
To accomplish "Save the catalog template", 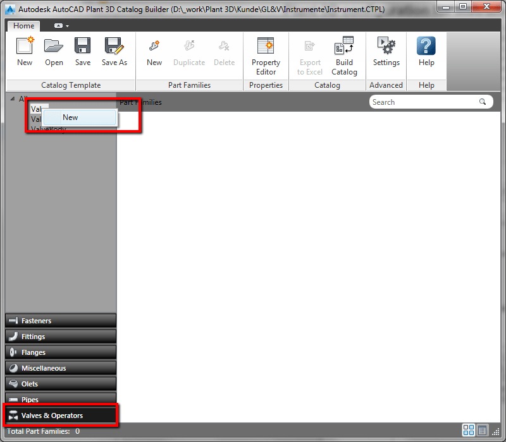I will tap(83, 51).
